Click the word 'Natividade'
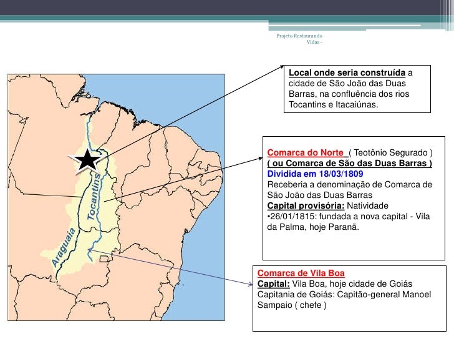The image size is (454, 341). [367, 205]
